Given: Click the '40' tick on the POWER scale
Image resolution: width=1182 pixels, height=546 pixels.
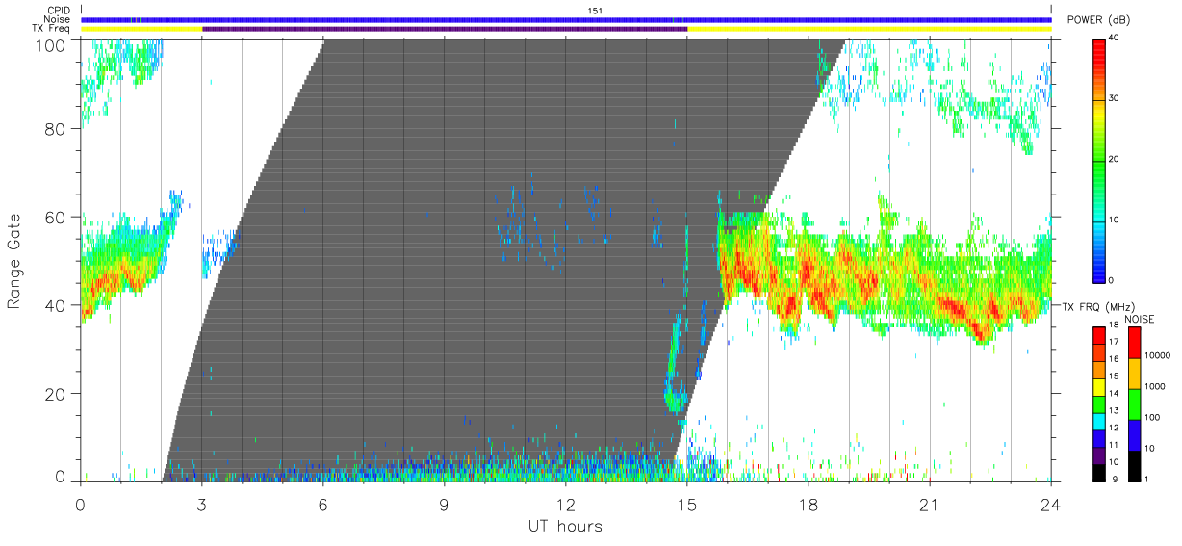Looking at the screenshot, I should 1116,39.
